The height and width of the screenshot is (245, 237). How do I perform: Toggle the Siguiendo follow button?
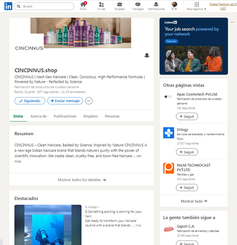30,101
